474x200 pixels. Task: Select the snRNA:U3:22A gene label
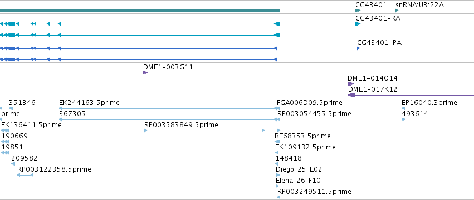419,5
